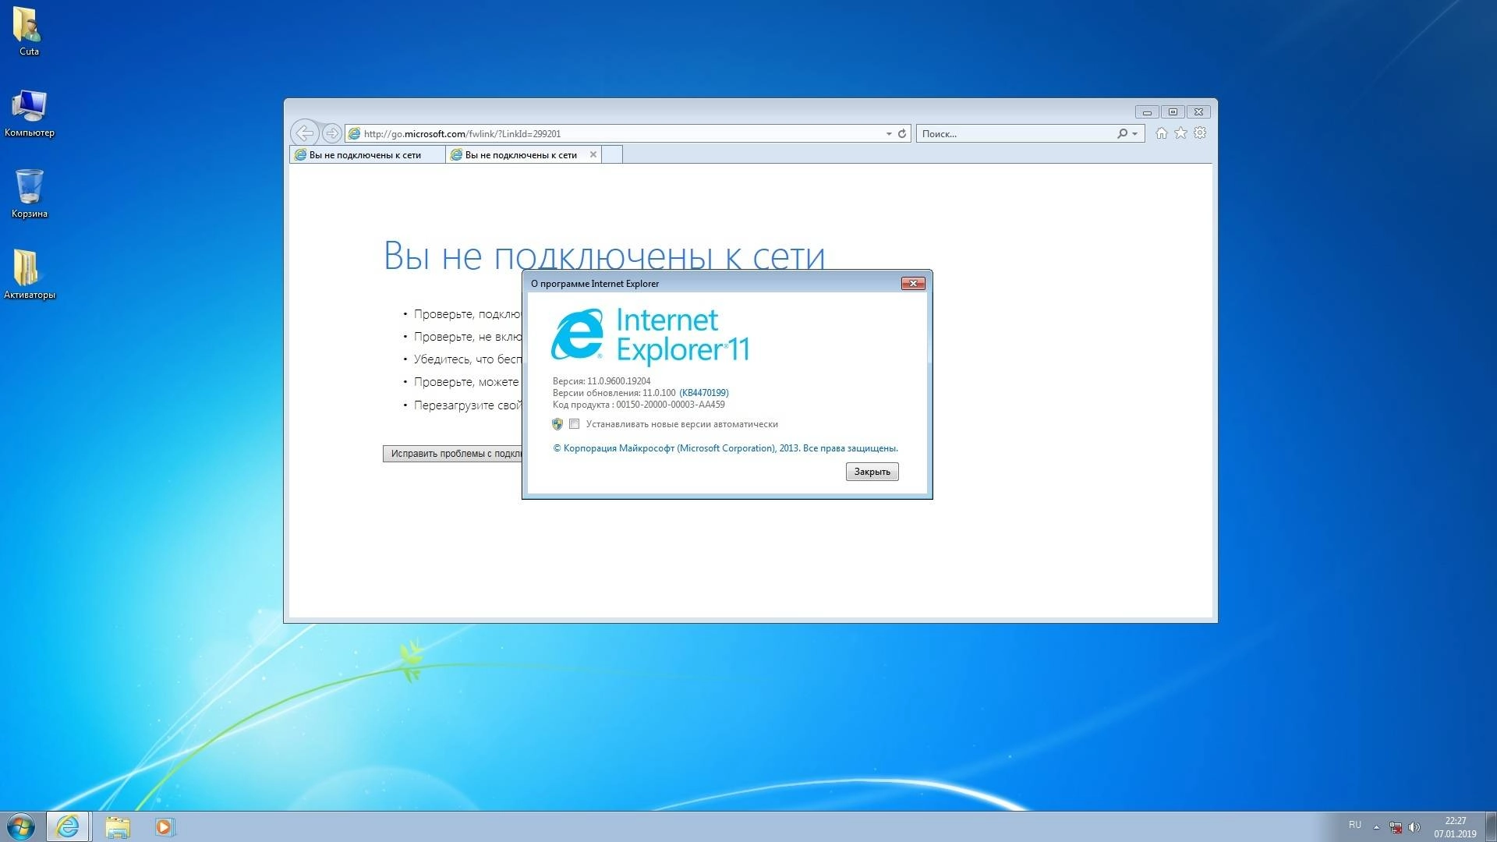Click the RU language indicator
This screenshot has height=842, width=1497.
(x=1355, y=825)
